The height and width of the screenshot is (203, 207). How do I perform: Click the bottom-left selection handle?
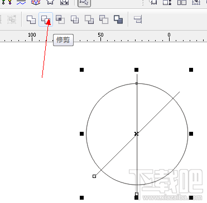(x=81, y=197)
